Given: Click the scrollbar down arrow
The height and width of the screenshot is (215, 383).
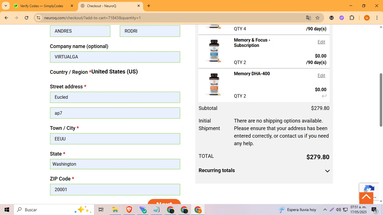Looking at the screenshot, I should coord(381,201).
